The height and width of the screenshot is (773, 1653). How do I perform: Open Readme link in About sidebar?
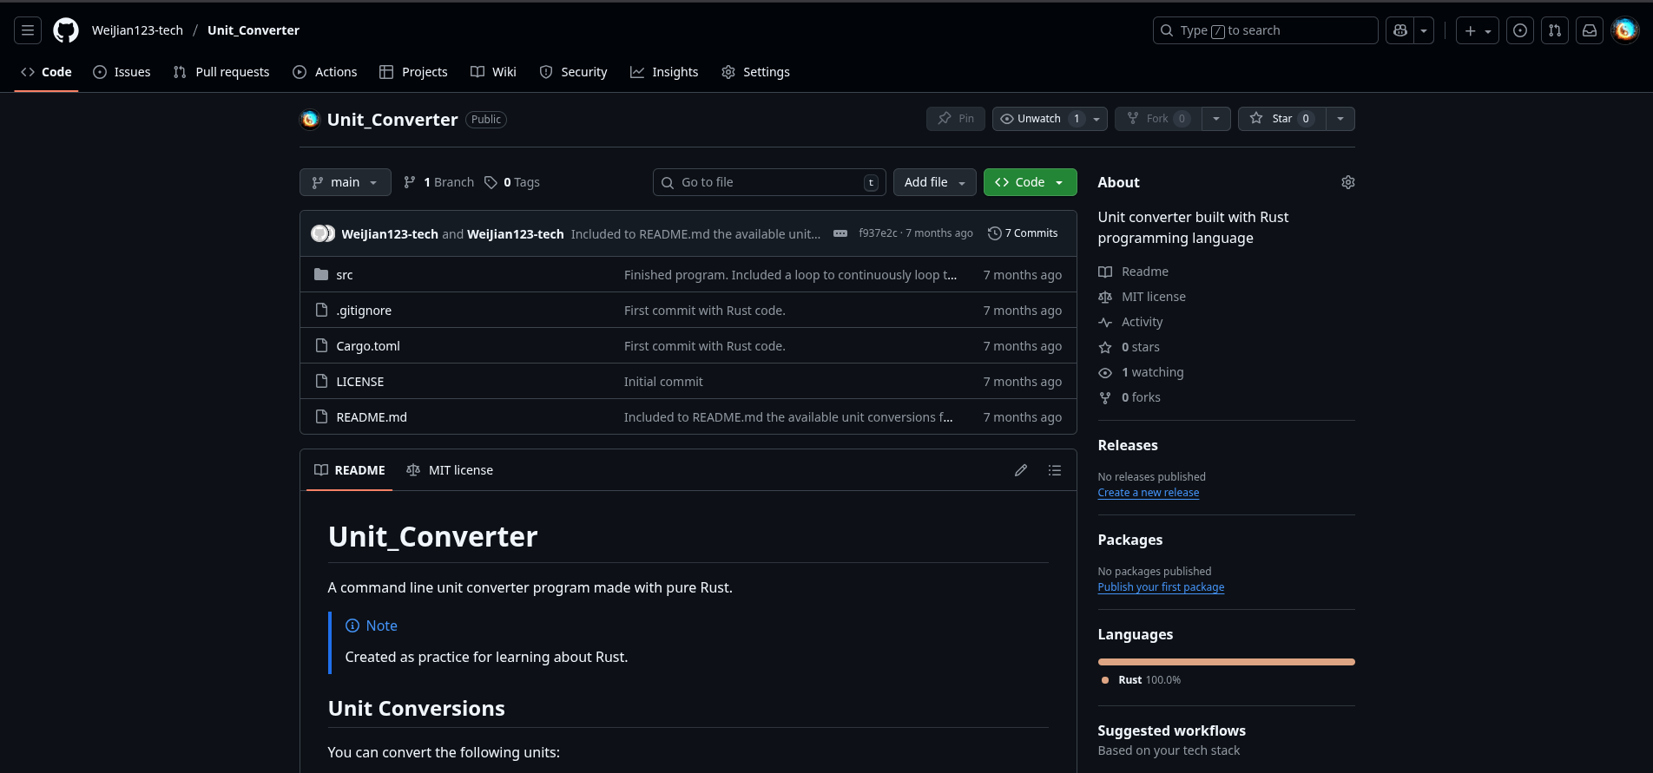click(1133, 272)
